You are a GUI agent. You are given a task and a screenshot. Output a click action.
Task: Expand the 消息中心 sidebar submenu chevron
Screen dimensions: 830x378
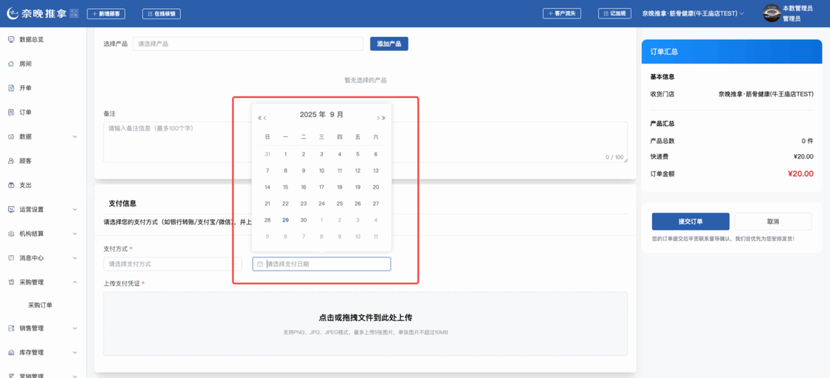coord(75,259)
